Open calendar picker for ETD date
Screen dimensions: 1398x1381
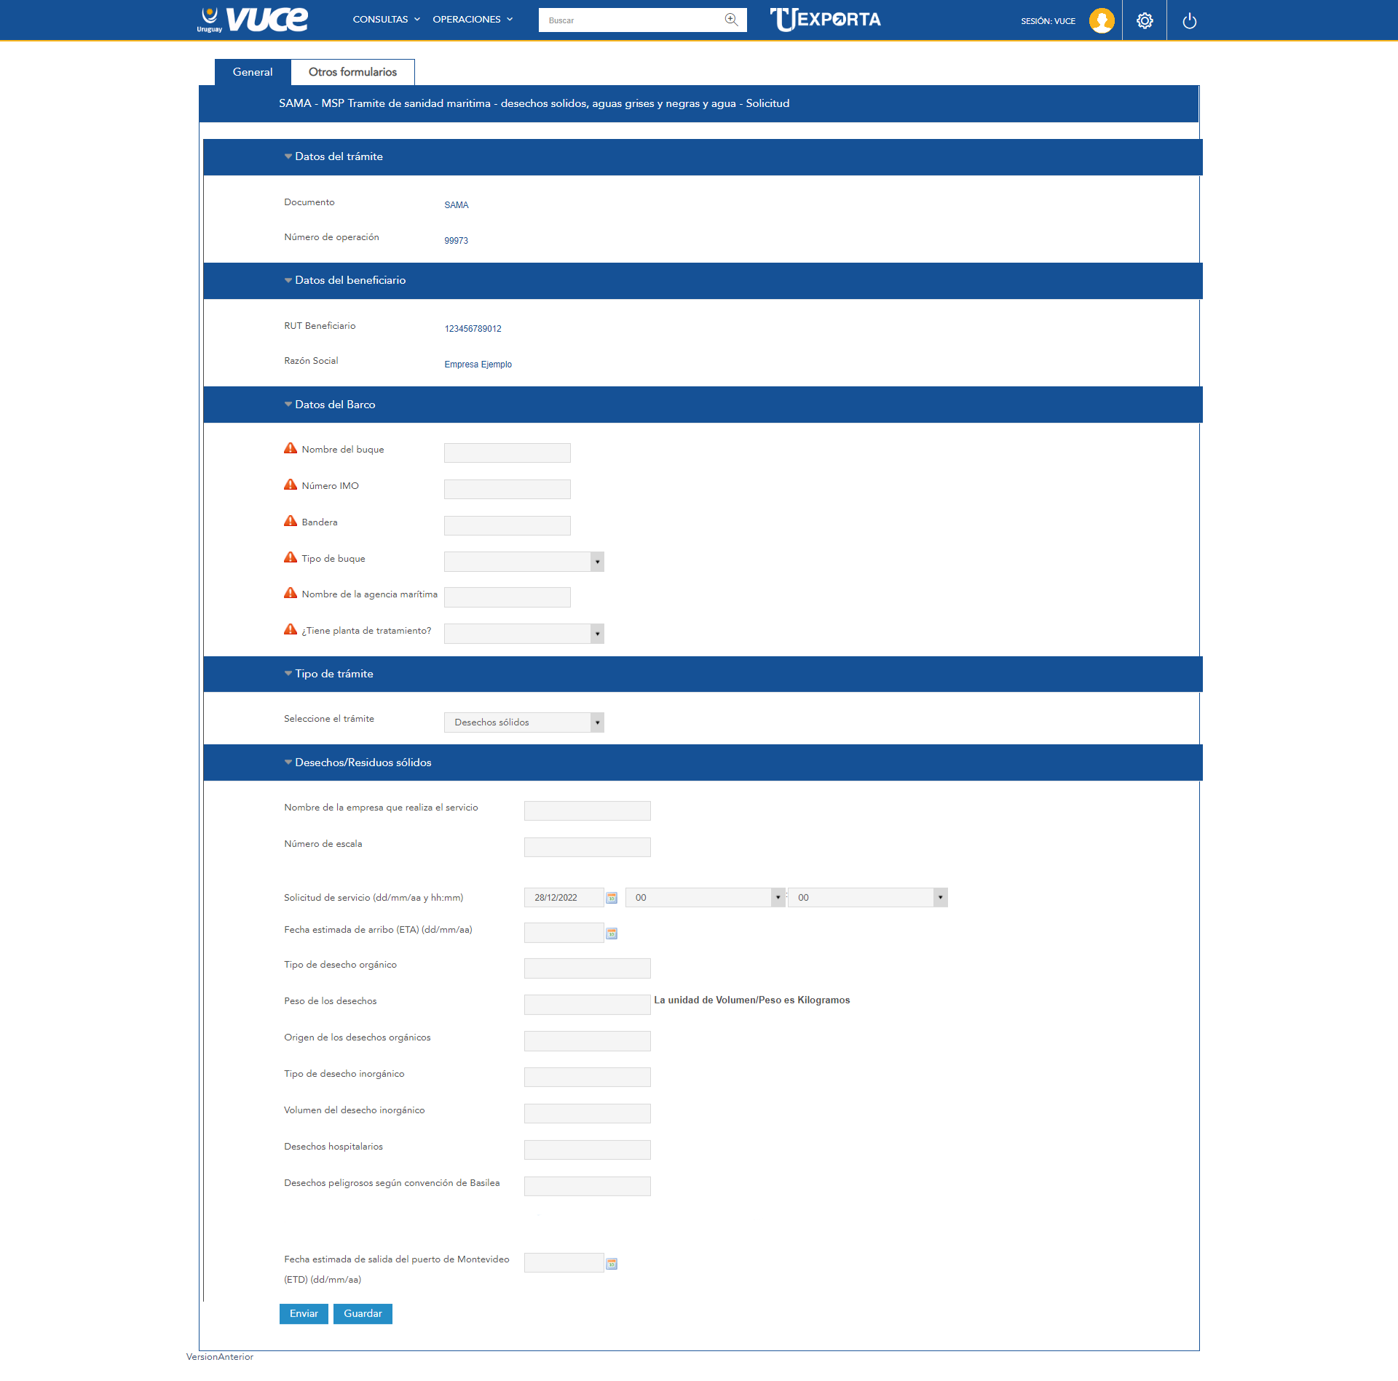click(612, 1264)
